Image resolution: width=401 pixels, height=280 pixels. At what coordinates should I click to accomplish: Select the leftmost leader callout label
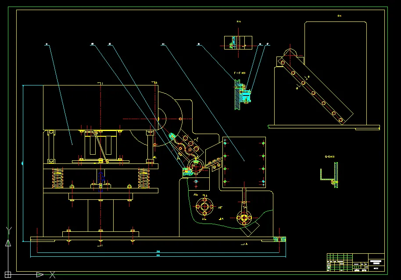click(x=47, y=44)
